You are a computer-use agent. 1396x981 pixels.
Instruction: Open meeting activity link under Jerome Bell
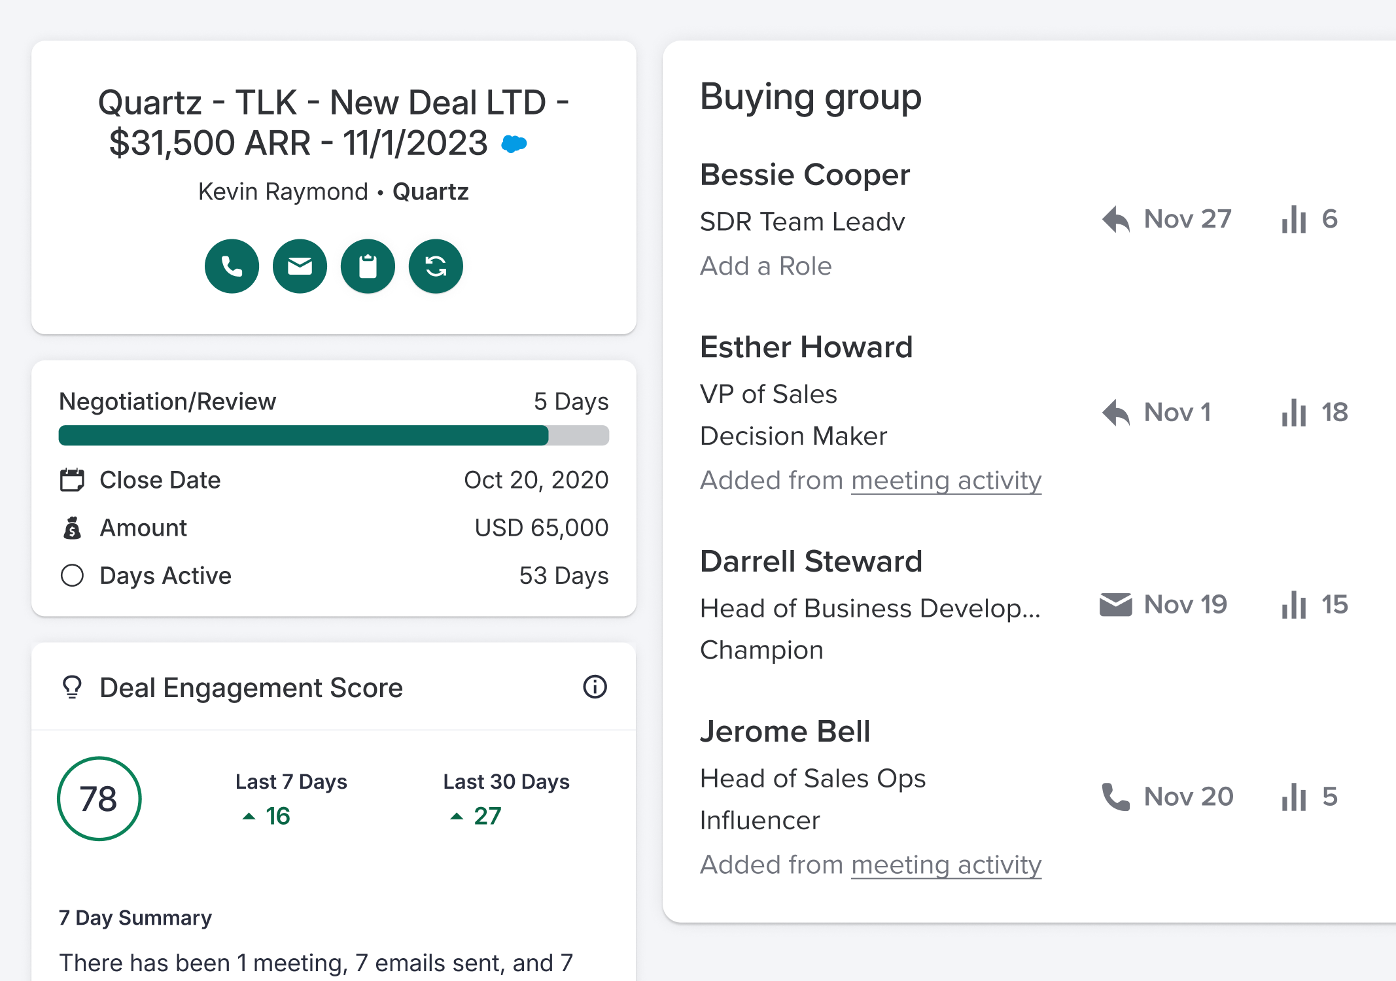[x=946, y=865]
